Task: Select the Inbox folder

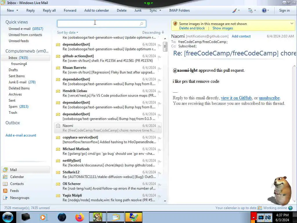Action: click(26, 58)
